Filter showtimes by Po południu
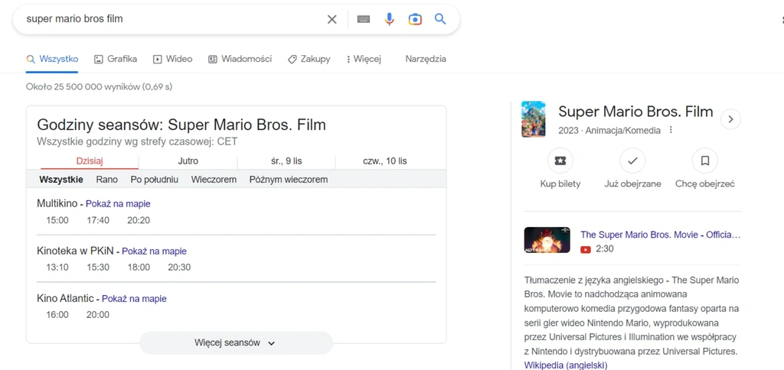 click(x=155, y=179)
